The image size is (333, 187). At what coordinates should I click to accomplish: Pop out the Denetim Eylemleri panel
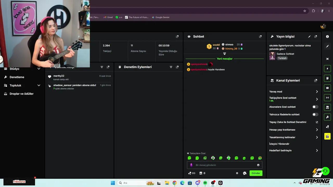[177, 67]
